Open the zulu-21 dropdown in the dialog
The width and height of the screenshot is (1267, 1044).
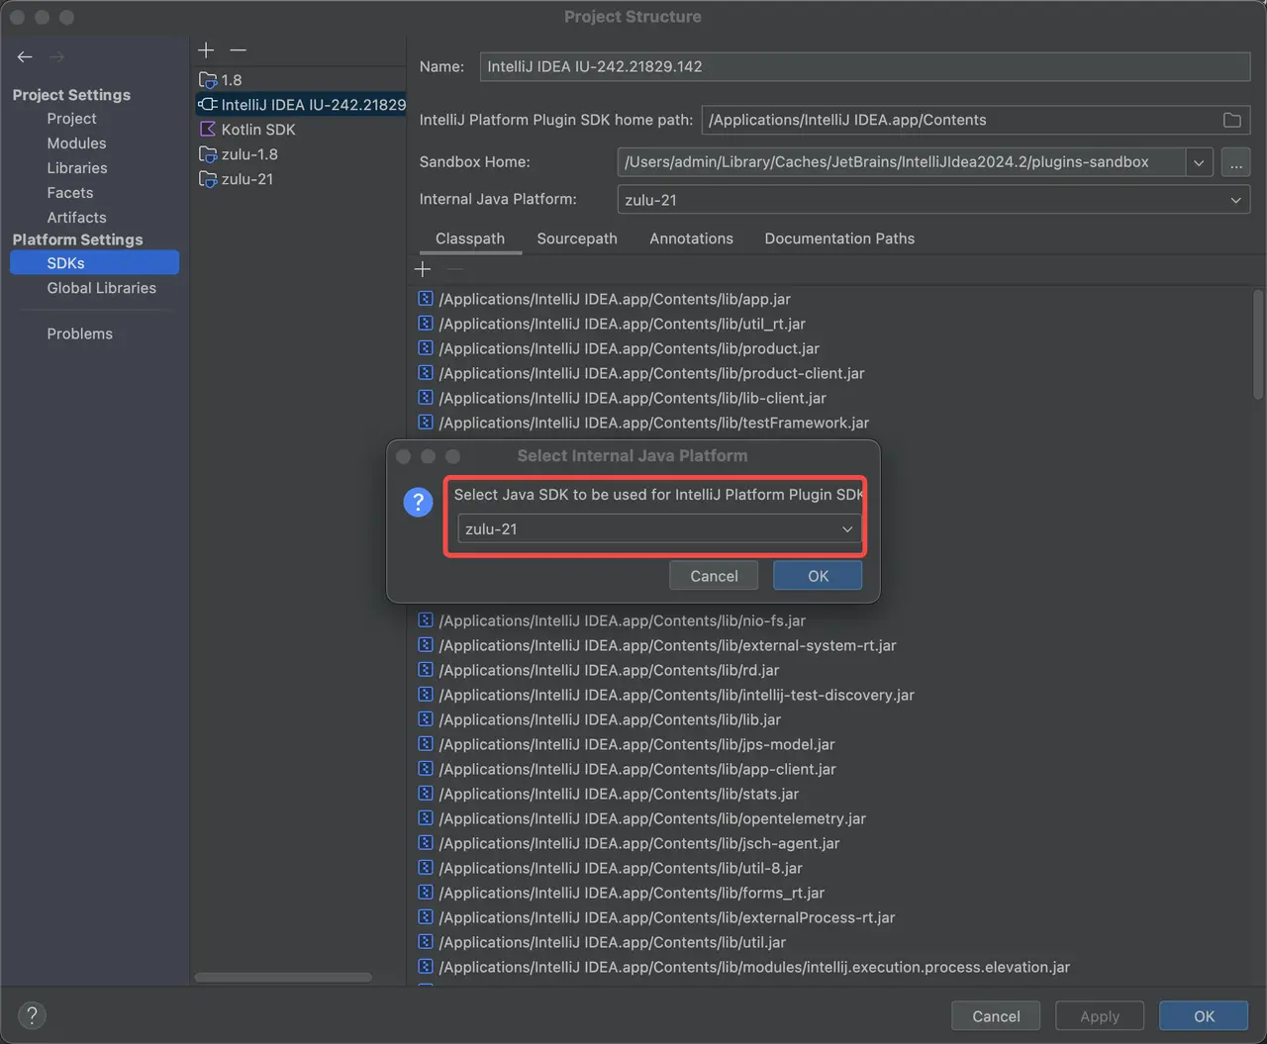click(x=659, y=529)
